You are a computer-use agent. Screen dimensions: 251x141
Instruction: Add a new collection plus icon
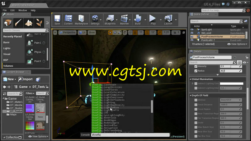click(20, 138)
